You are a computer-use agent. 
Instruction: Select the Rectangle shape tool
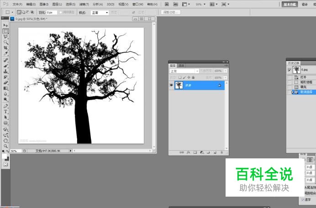5,123
